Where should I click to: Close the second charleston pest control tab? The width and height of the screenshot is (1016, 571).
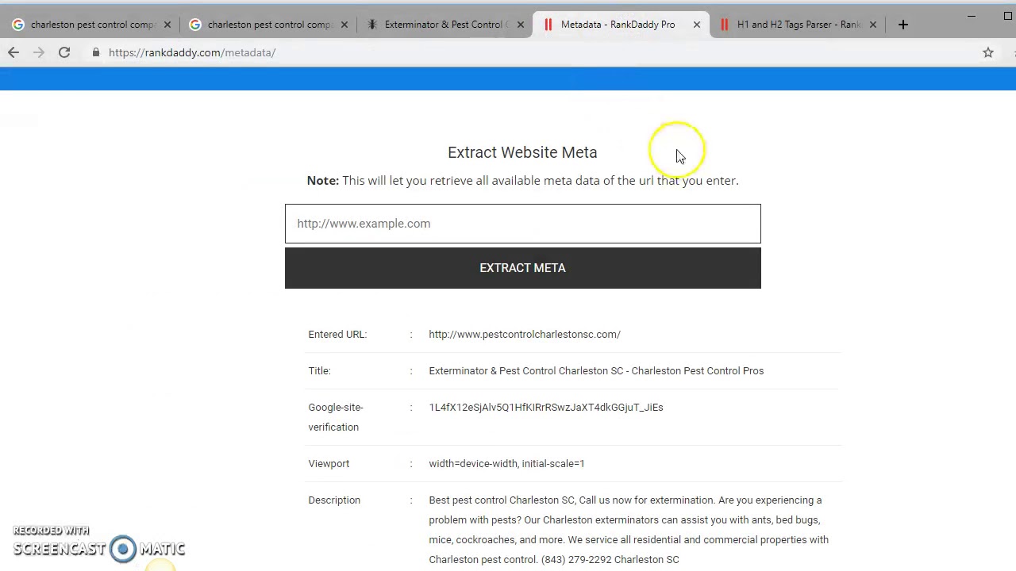(x=344, y=25)
